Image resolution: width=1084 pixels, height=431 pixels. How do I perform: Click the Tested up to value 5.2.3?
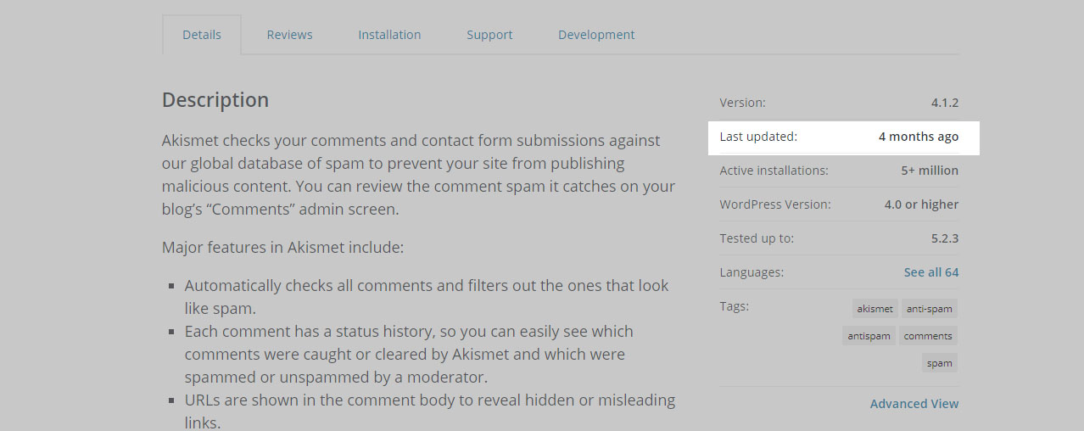[945, 238]
